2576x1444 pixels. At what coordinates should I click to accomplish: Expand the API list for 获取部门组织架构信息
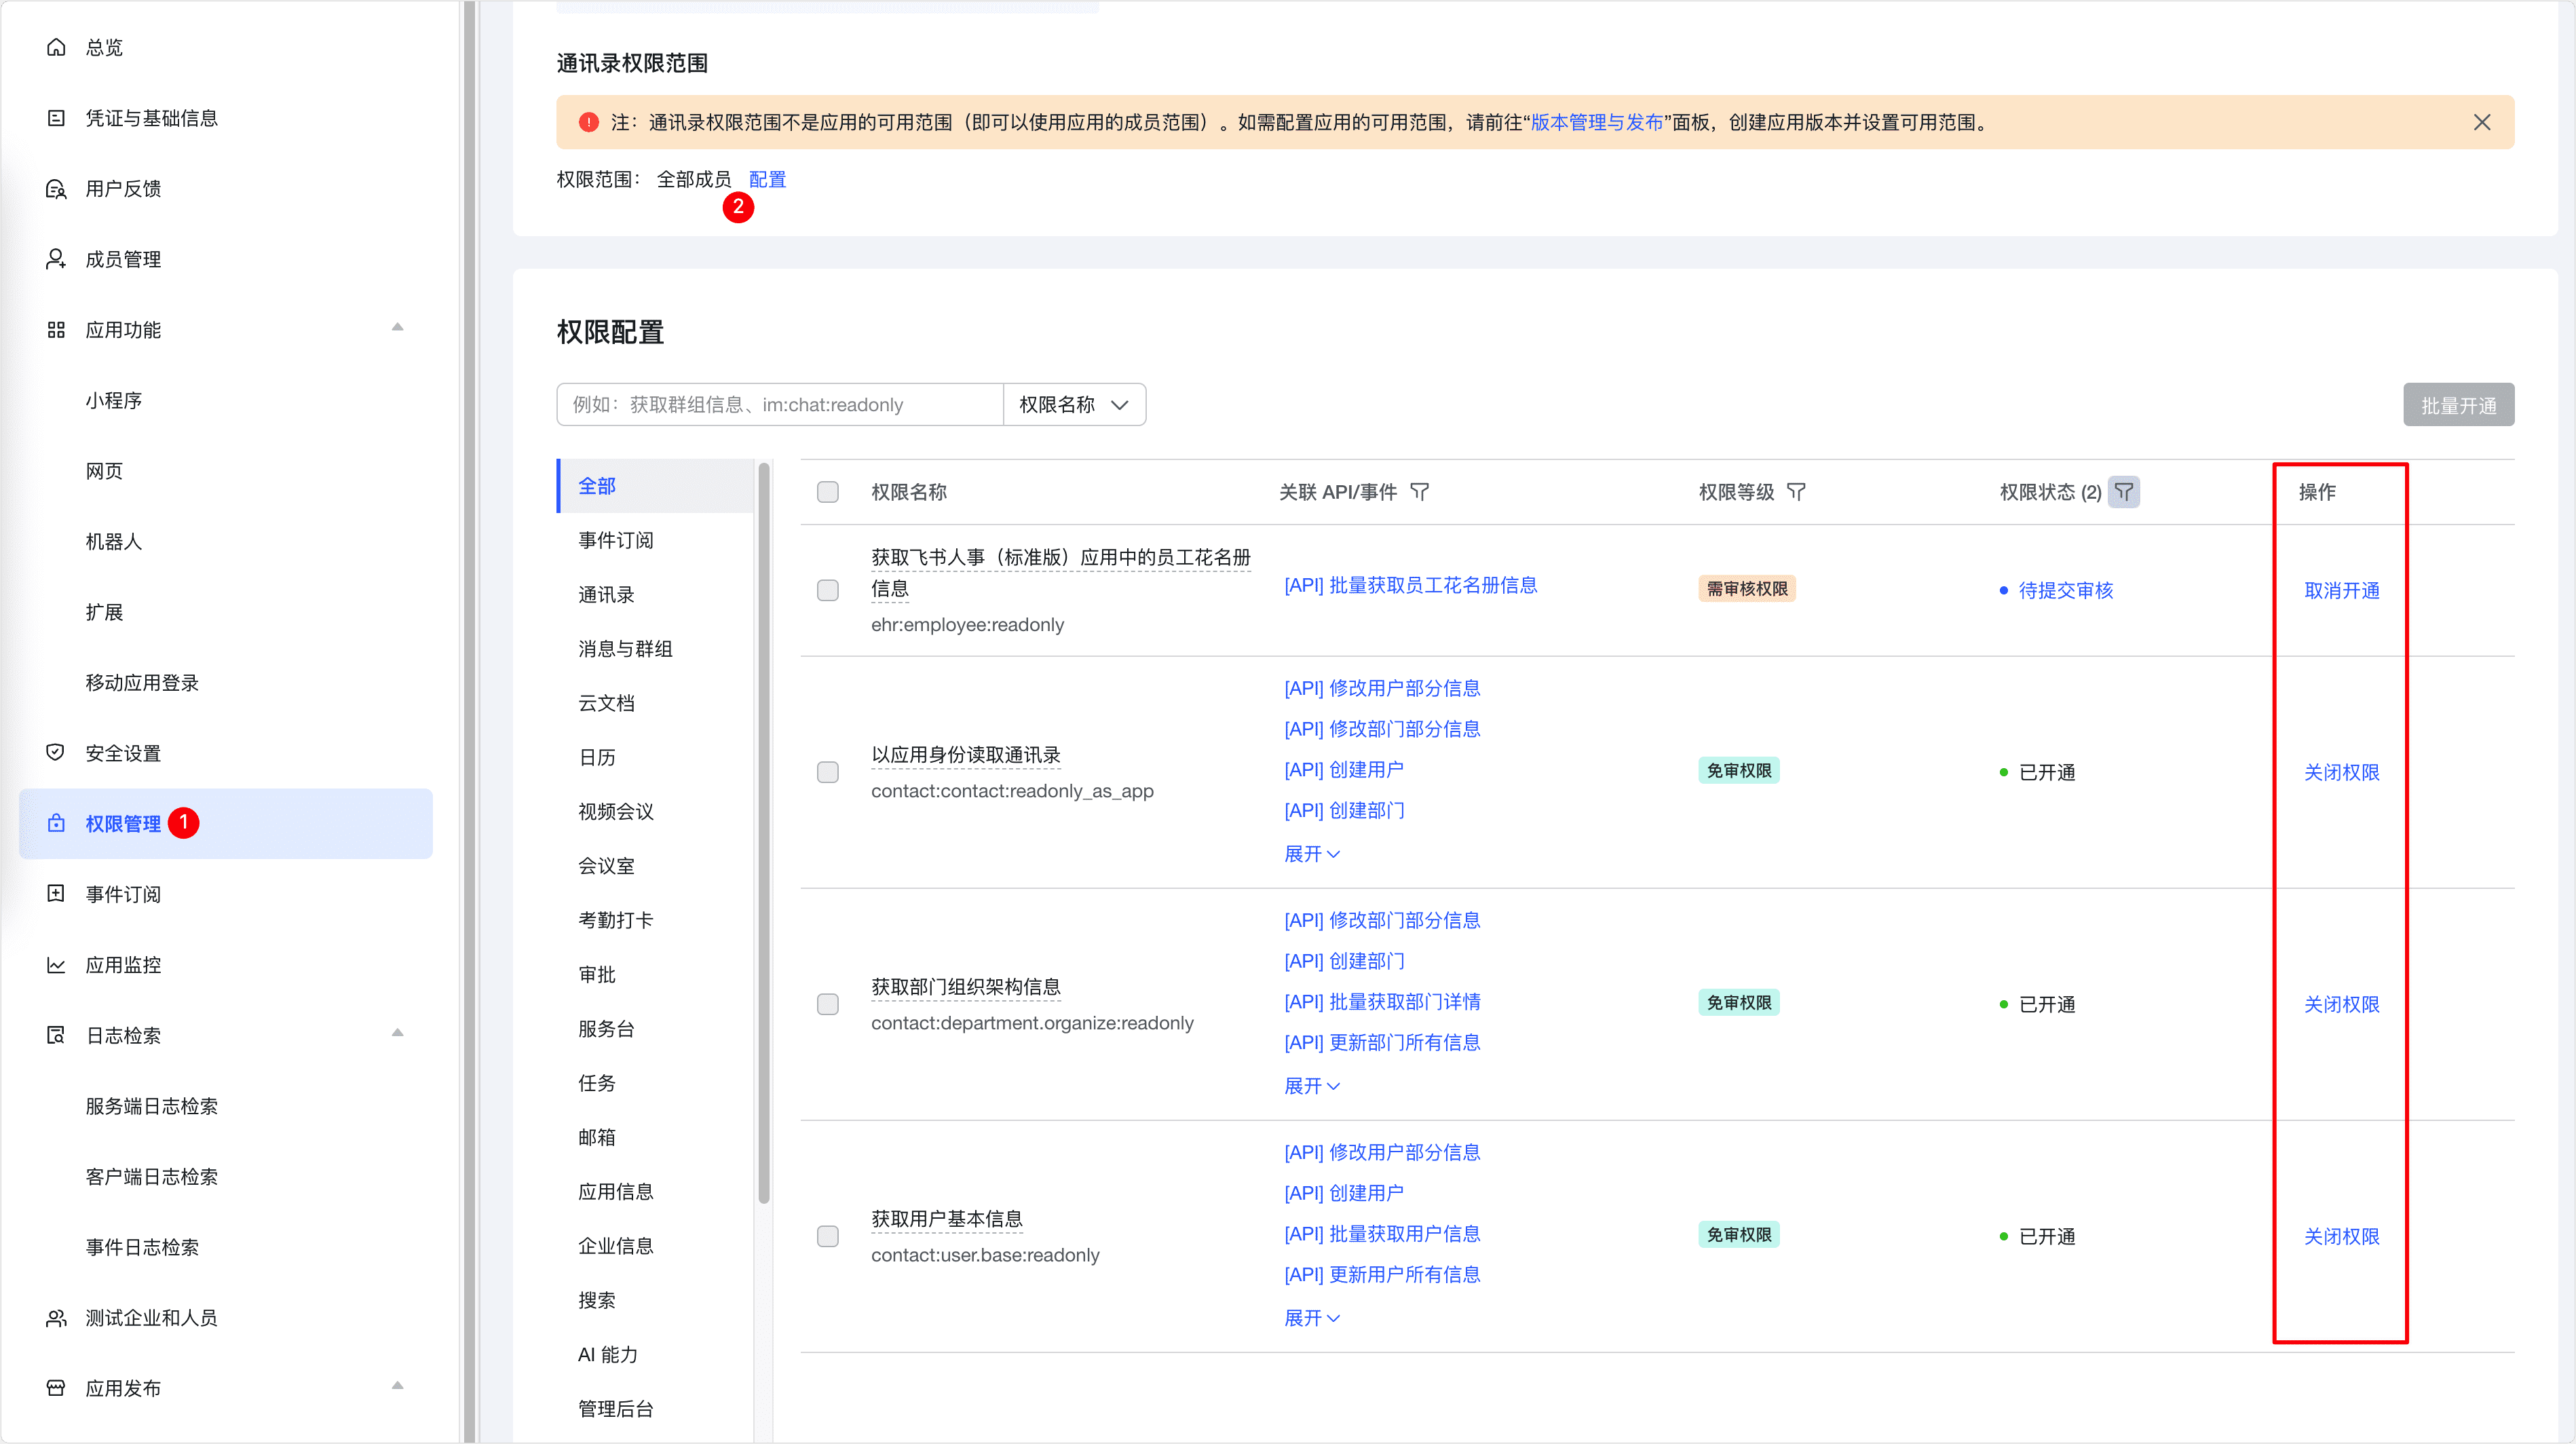point(1312,1086)
